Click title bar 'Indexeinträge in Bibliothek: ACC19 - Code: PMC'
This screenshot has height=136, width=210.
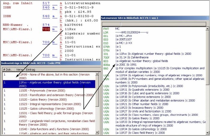coord(51,63)
